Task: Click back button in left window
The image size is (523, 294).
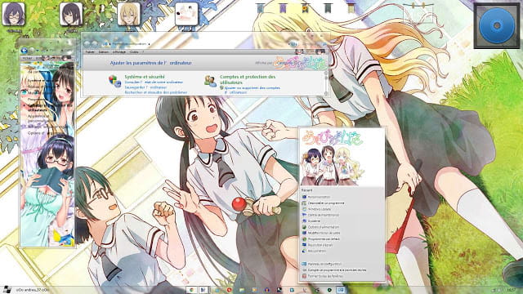Action: pos(24,51)
